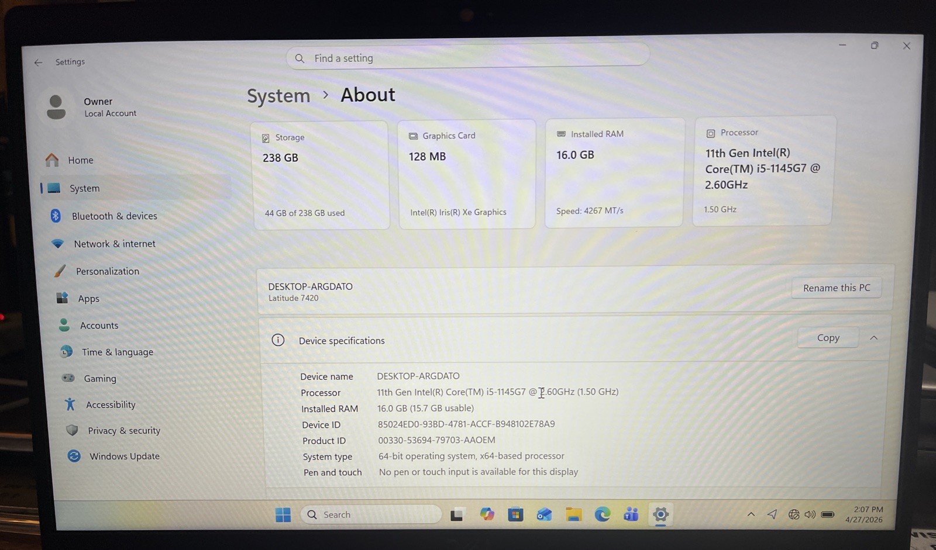Open the Storage card showing 238 GB
Screen dimensions: 936x550
pyautogui.click(x=321, y=175)
